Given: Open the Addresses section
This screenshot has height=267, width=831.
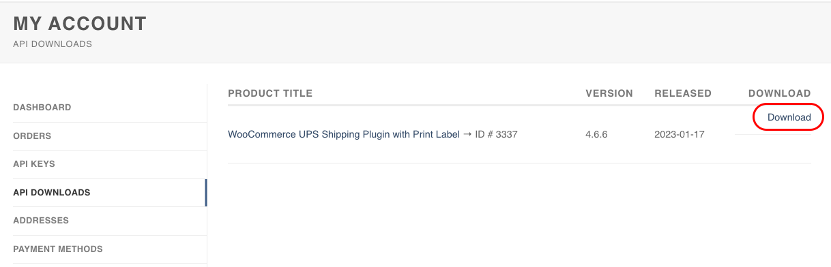Looking at the screenshot, I should 41,221.
